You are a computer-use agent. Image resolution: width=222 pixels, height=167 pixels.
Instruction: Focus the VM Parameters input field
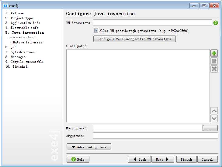point(152,23)
